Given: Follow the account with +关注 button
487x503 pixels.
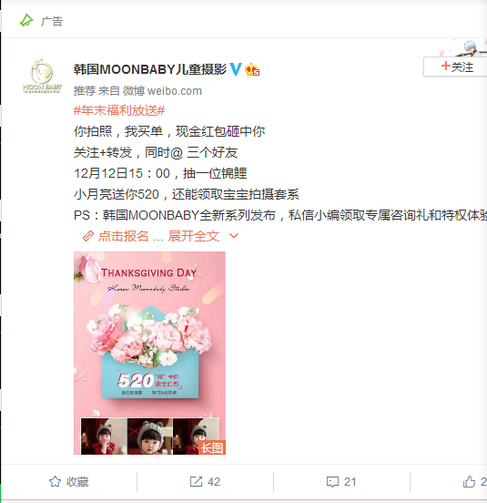Looking at the screenshot, I should point(456,67).
